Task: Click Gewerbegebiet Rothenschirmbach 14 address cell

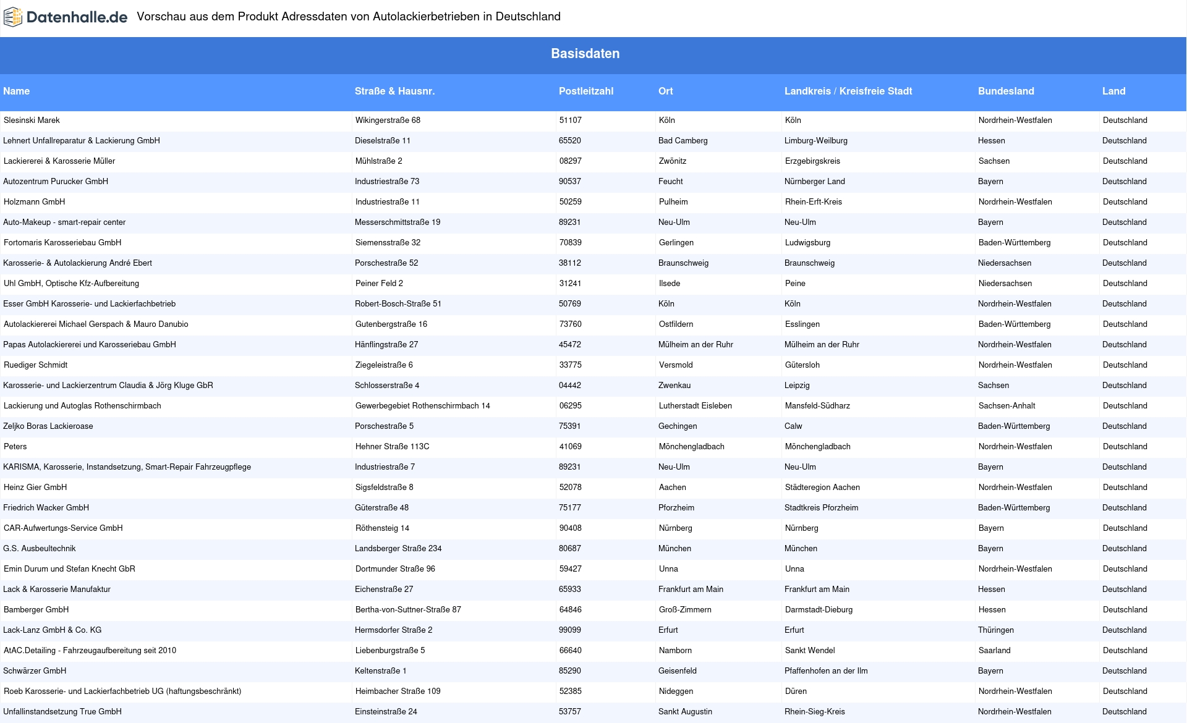Action: point(423,406)
